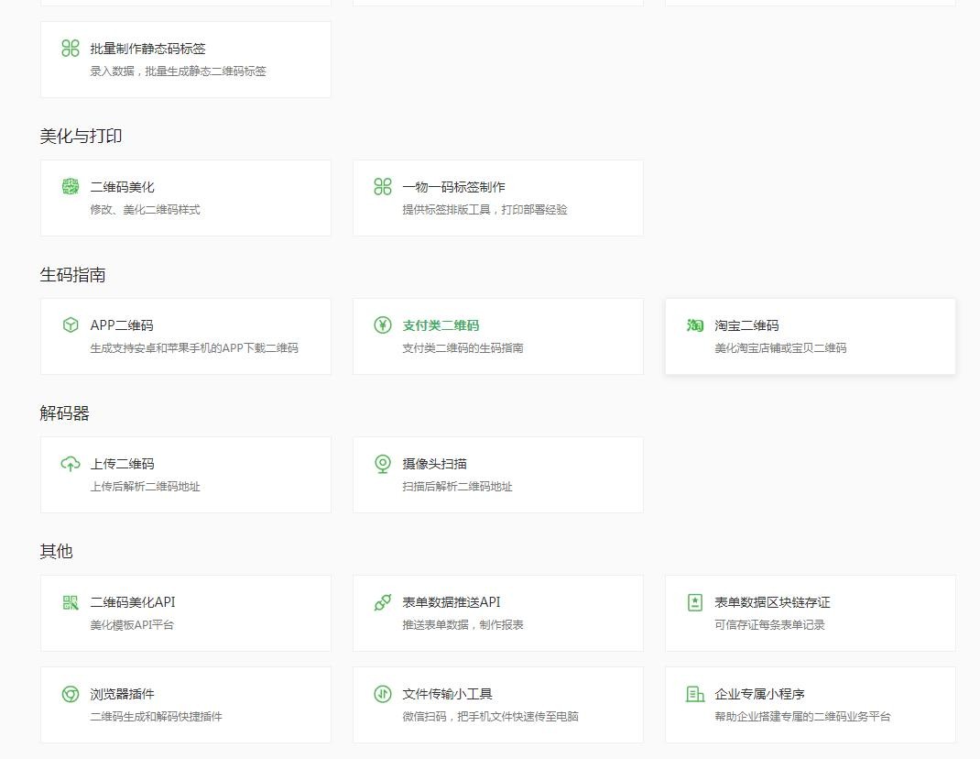
Task: Click the browser plugin Chrome icon
Action: point(71,694)
